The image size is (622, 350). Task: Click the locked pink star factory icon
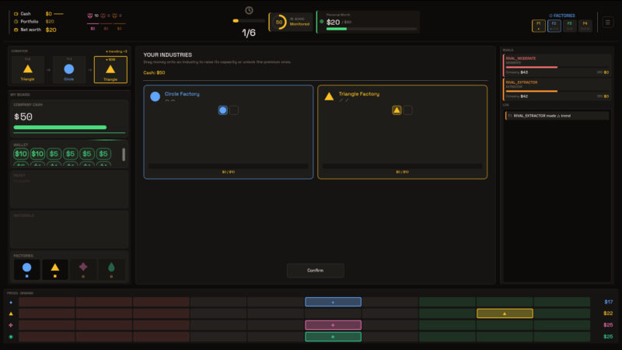point(83,269)
